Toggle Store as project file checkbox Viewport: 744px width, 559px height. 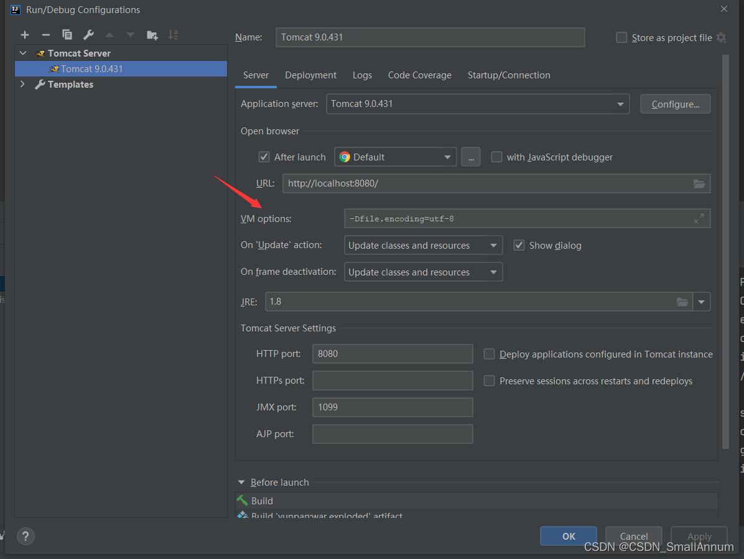pyautogui.click(x=621, y=37)
